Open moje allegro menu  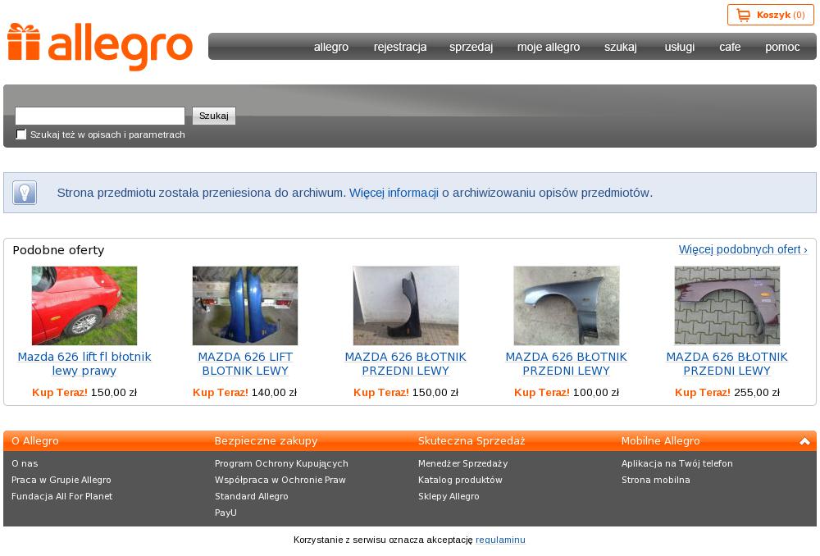(549, 47)
